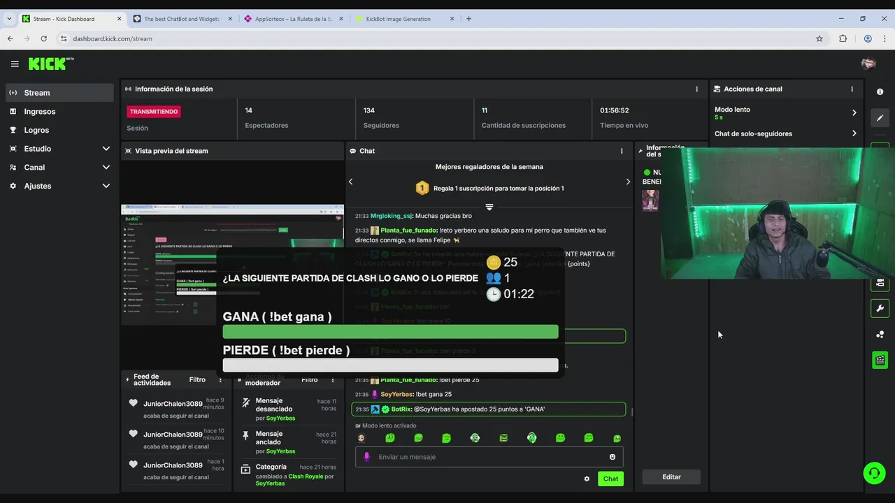Select Stream in the sidebar
The image size is (895, 503).
pos(59,93)
